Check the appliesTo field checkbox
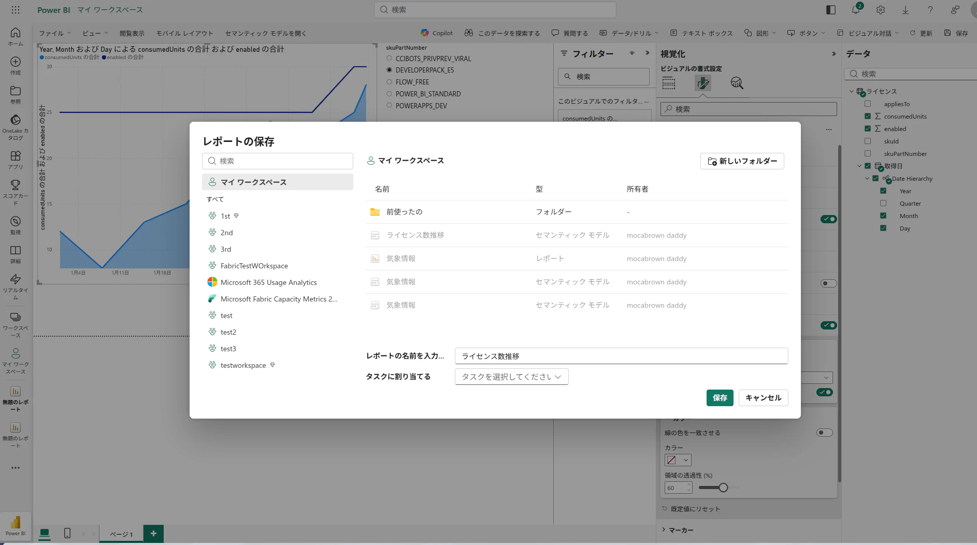Screen dimensions: 977x545 click(x=868, y=104)
